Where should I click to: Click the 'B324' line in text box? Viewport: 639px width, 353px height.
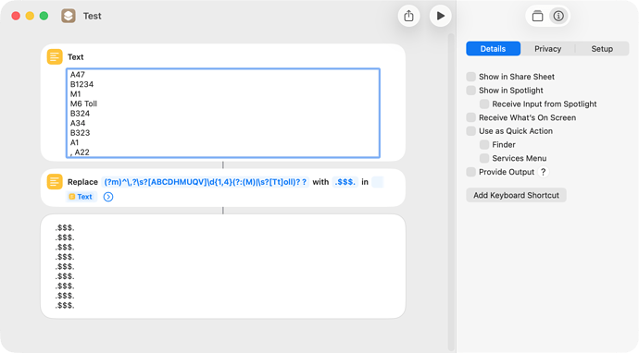click(80, 114)
